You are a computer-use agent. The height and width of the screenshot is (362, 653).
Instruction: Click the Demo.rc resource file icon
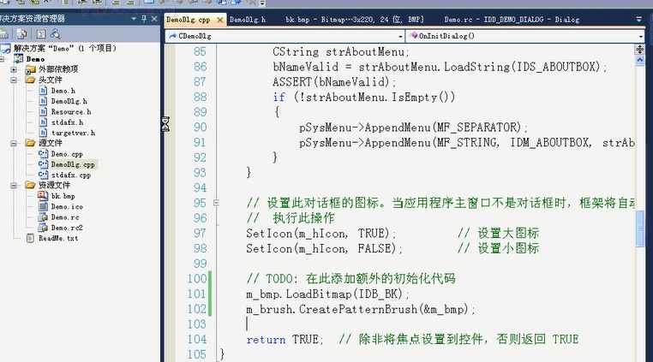43,217
